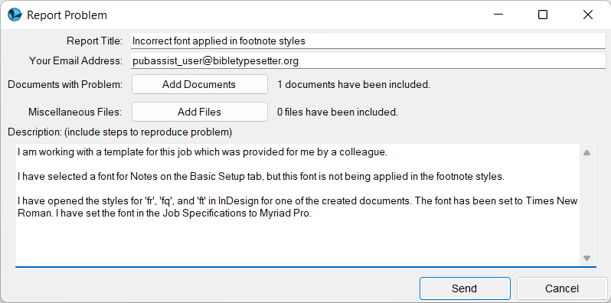Click the Your Email Address field
The height and width of the screenshot is (303, 611).
[x=368, y=61]
